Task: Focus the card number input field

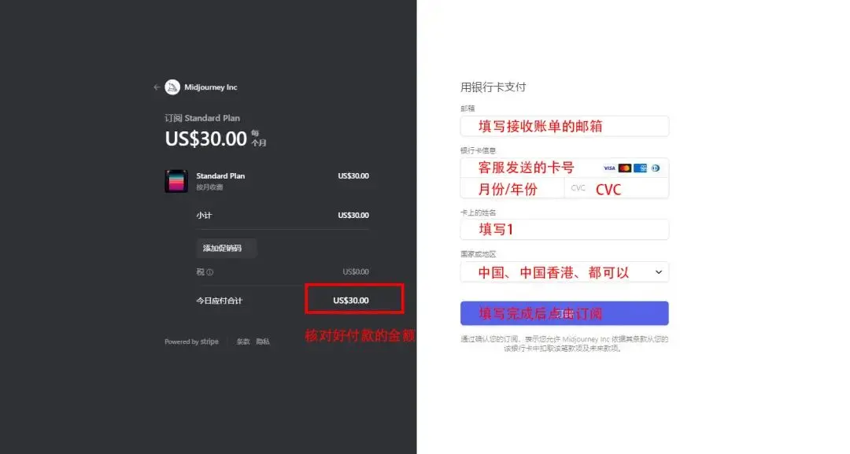Action: (x=564, y=168)
